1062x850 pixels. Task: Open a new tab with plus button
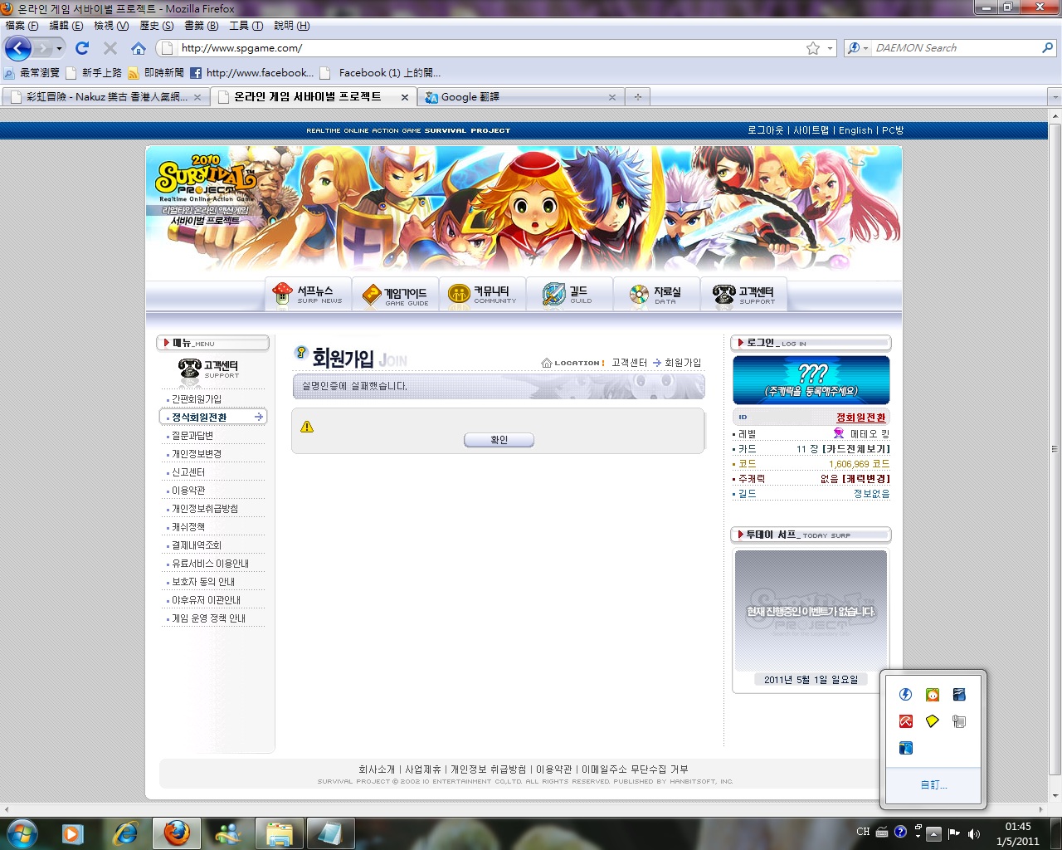click(637, 97)
